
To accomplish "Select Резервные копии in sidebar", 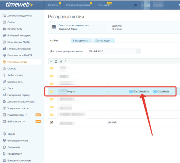I will [x=22, y=62].
